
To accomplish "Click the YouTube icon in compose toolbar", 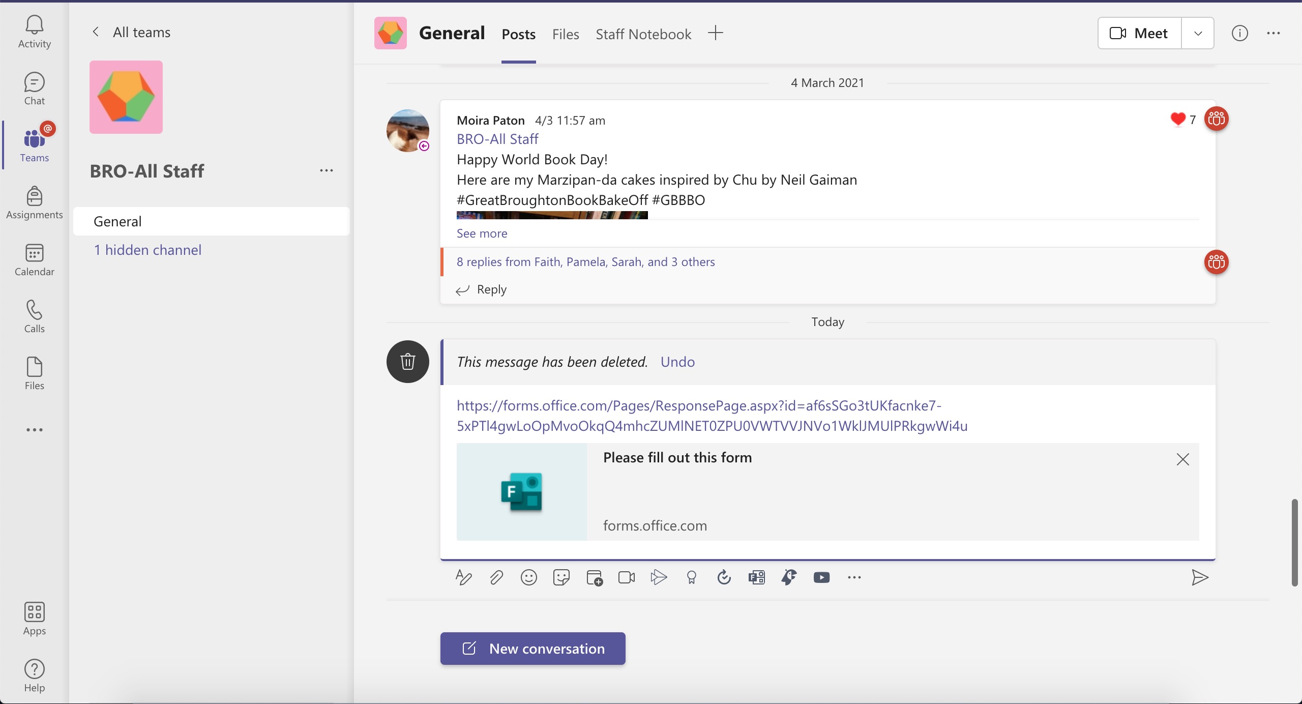I will (821, 577).
